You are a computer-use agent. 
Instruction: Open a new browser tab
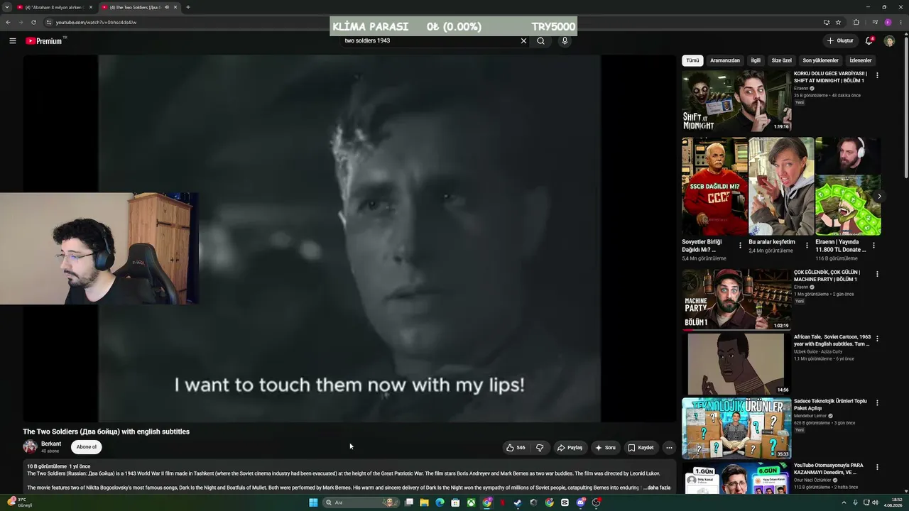point(187,7)
